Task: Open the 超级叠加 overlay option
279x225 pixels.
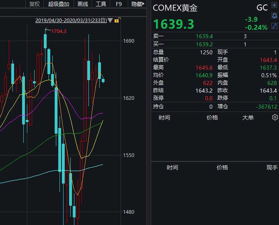Action: [59, 4]
